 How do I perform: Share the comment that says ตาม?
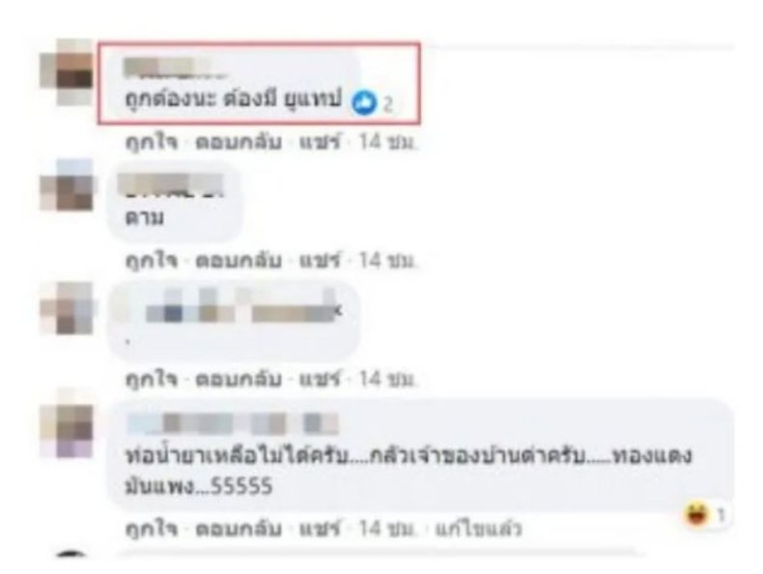tap(319, 262)
